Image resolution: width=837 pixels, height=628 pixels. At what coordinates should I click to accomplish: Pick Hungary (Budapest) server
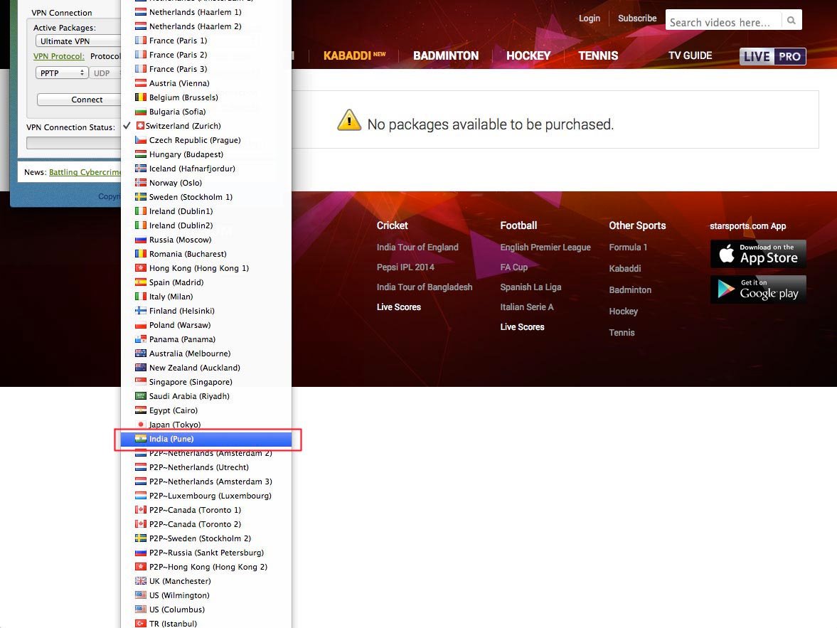(x=206, y=154)
